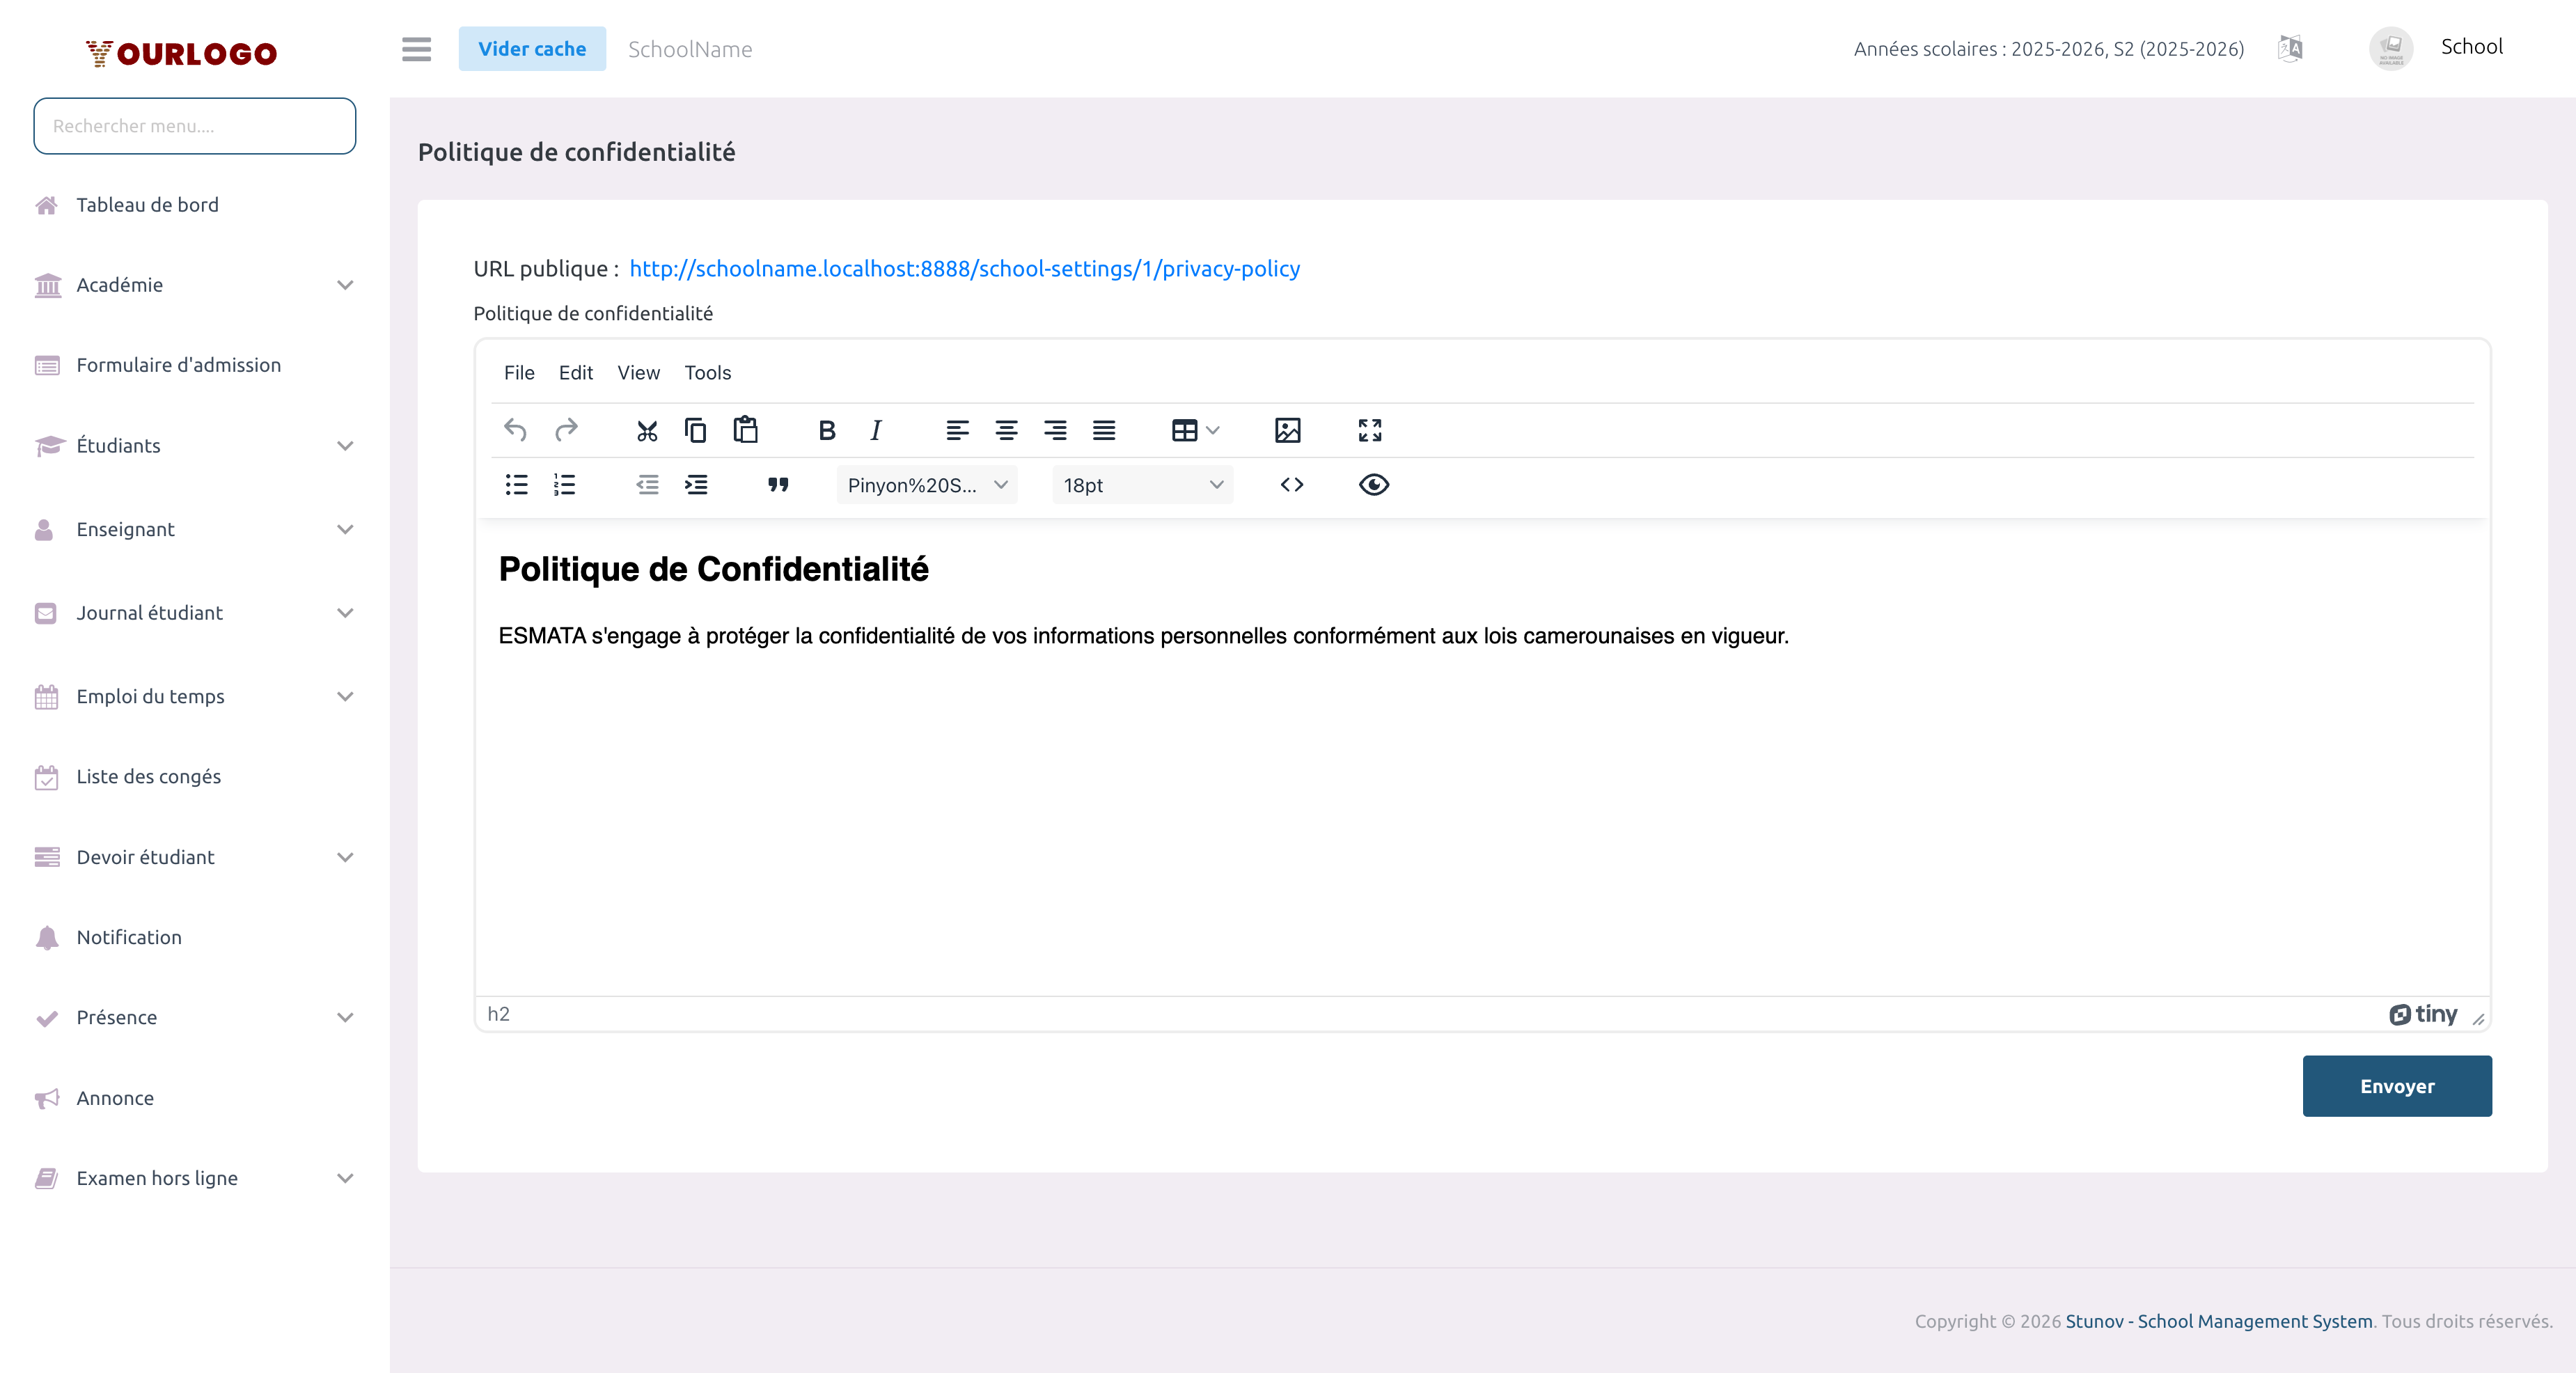
Task: Click the Undo icon in the editor
Action: click(515, 430)
